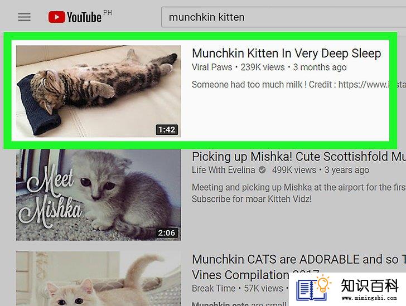This screenshot has height=306, width=406.
Task: Open the orange kitten video thumbnail
Action: pos(98,279)
